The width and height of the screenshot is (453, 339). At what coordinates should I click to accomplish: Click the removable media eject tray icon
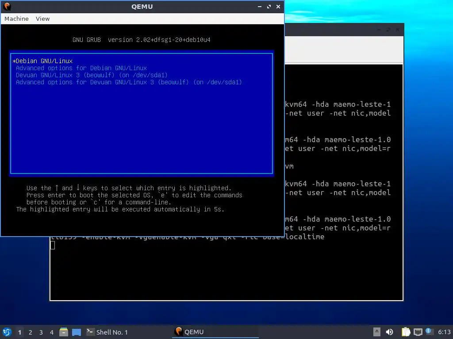pyautogui.click(x=377, y=332)
